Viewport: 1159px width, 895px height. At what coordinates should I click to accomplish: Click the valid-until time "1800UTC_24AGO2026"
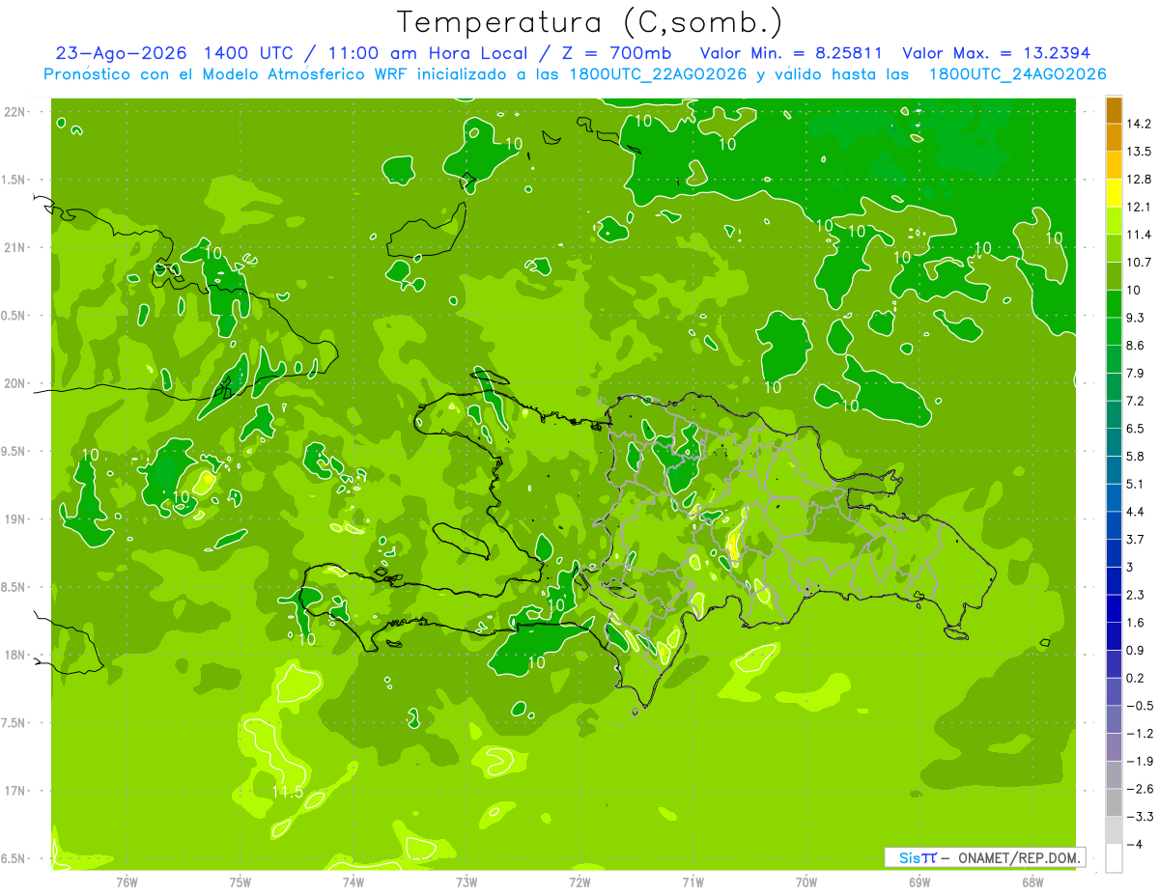click(1018, 73)
